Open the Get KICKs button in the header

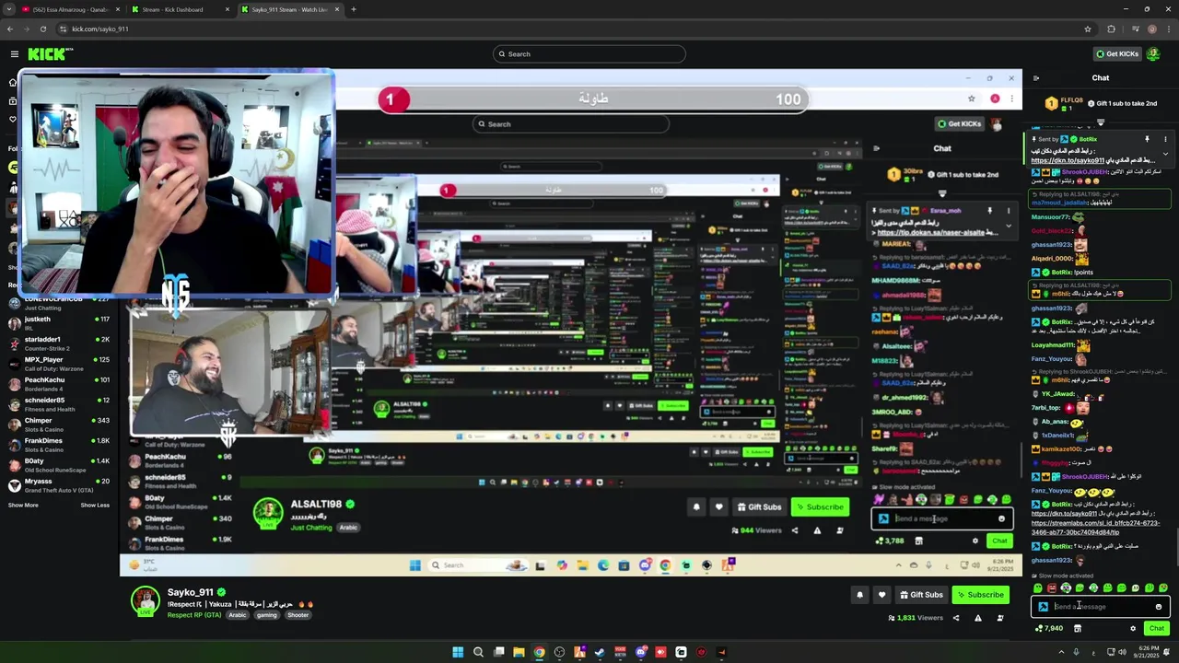(x=1116, y=54)
